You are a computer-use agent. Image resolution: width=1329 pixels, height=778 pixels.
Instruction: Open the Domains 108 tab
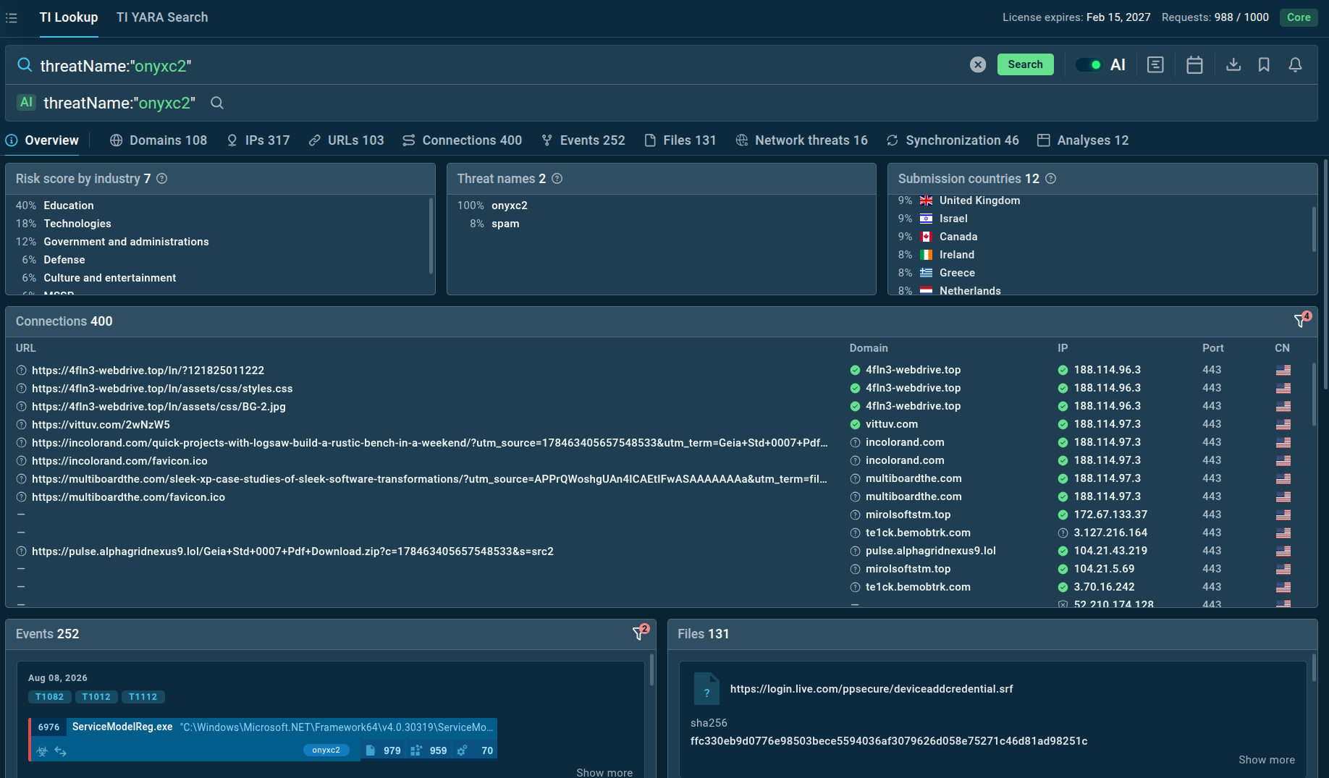click(159, 140)
